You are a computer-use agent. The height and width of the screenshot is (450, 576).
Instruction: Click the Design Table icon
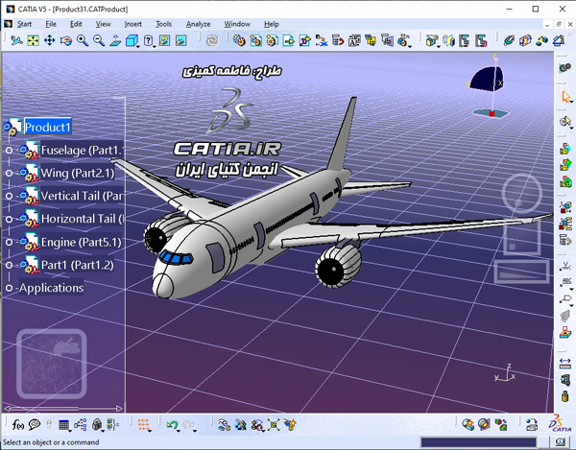point(64,425)
